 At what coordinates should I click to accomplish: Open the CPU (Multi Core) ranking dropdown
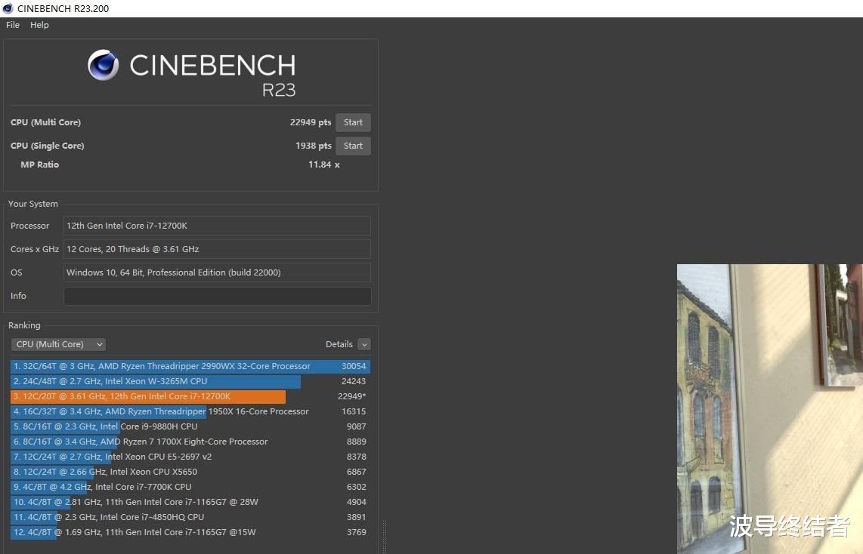(57, 343)
